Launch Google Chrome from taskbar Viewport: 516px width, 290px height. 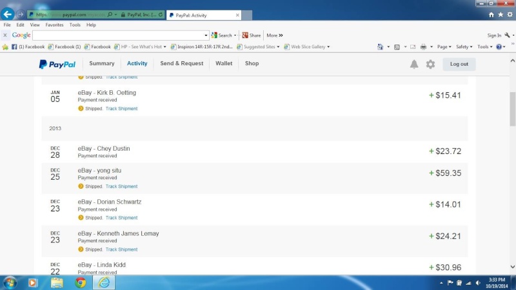pyautogui.click(x=80, y=282)
